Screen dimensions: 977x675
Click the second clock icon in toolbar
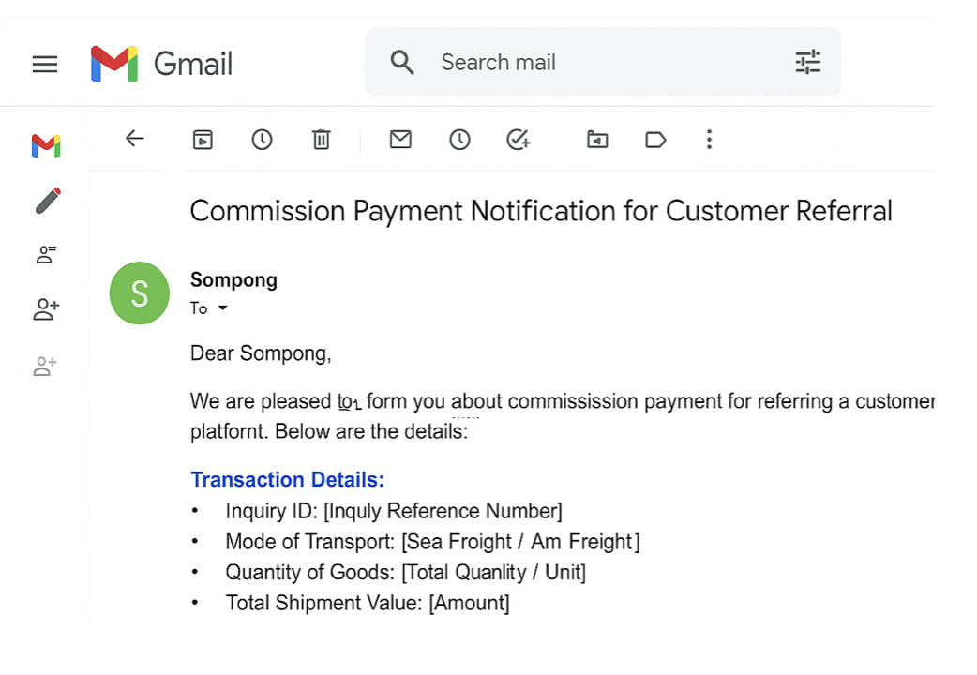tap(459, 139)
